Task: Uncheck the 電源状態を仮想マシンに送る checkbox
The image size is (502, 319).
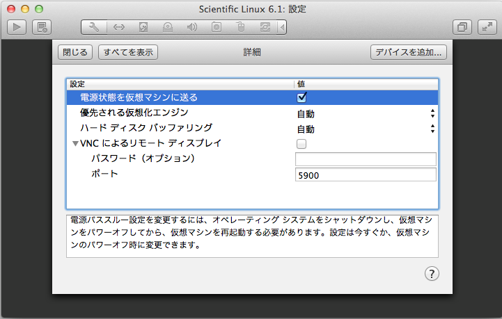Action: click(x=302, y=97)
